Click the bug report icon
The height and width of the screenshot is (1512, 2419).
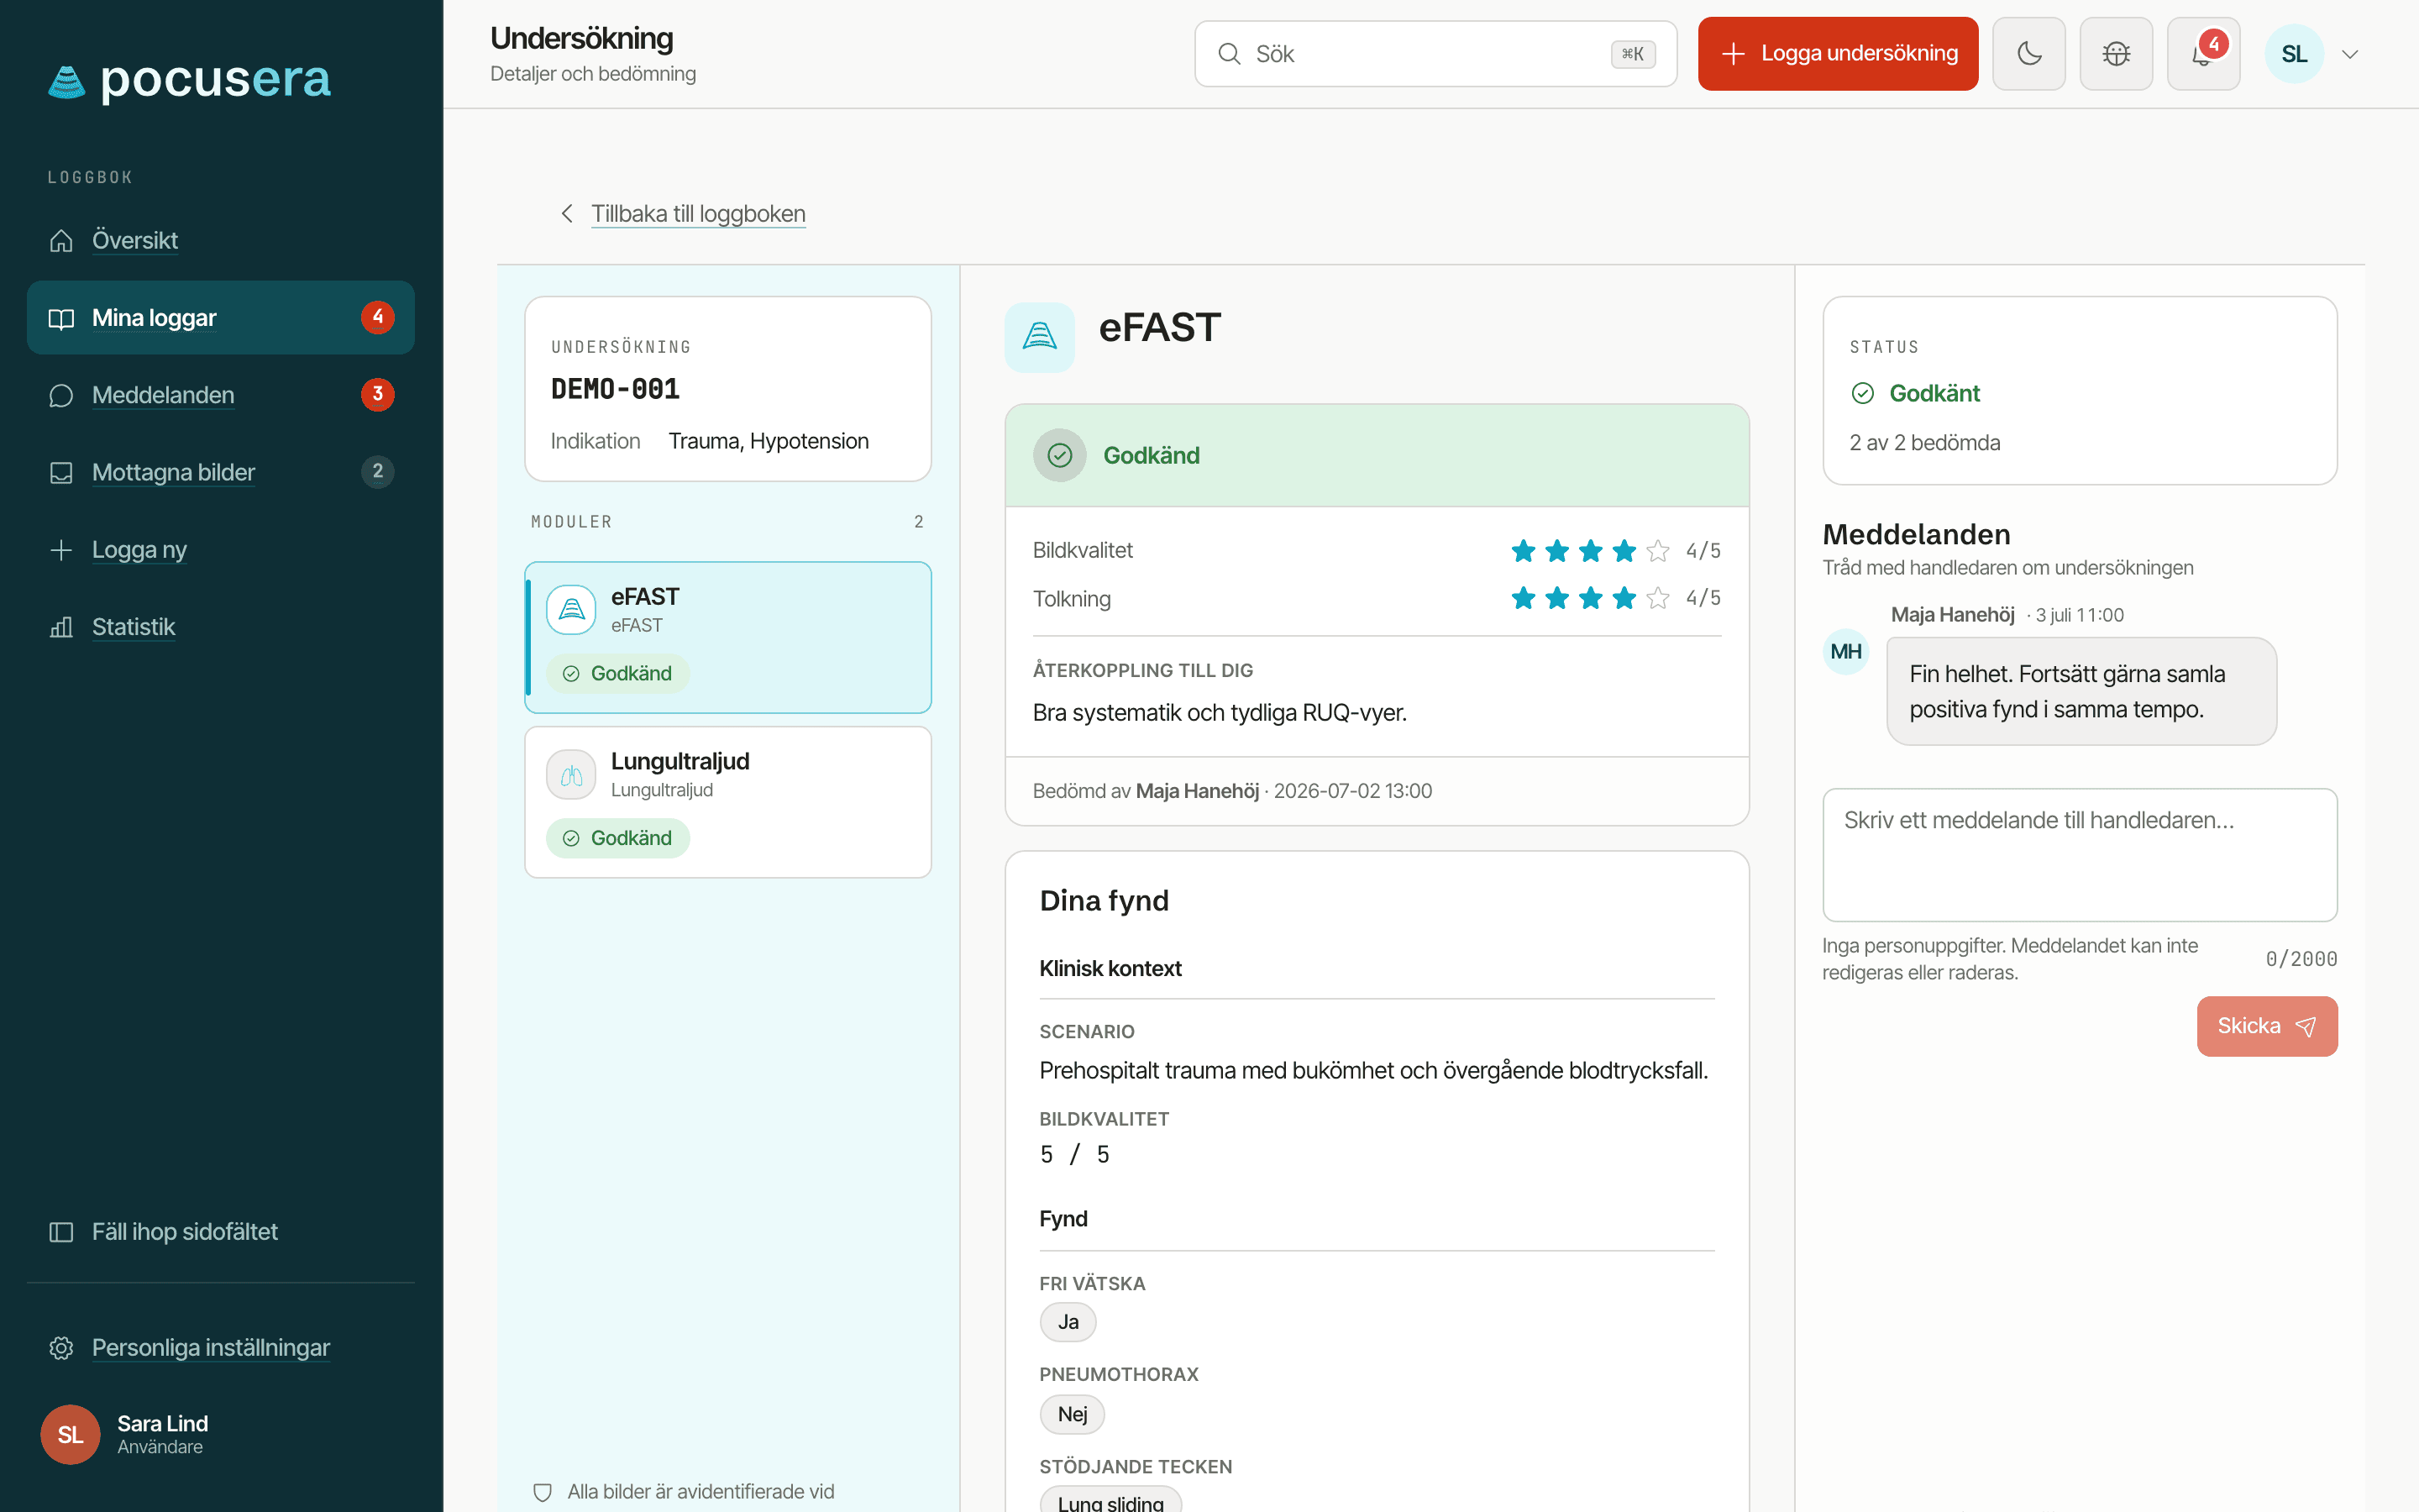(2115, 54)
